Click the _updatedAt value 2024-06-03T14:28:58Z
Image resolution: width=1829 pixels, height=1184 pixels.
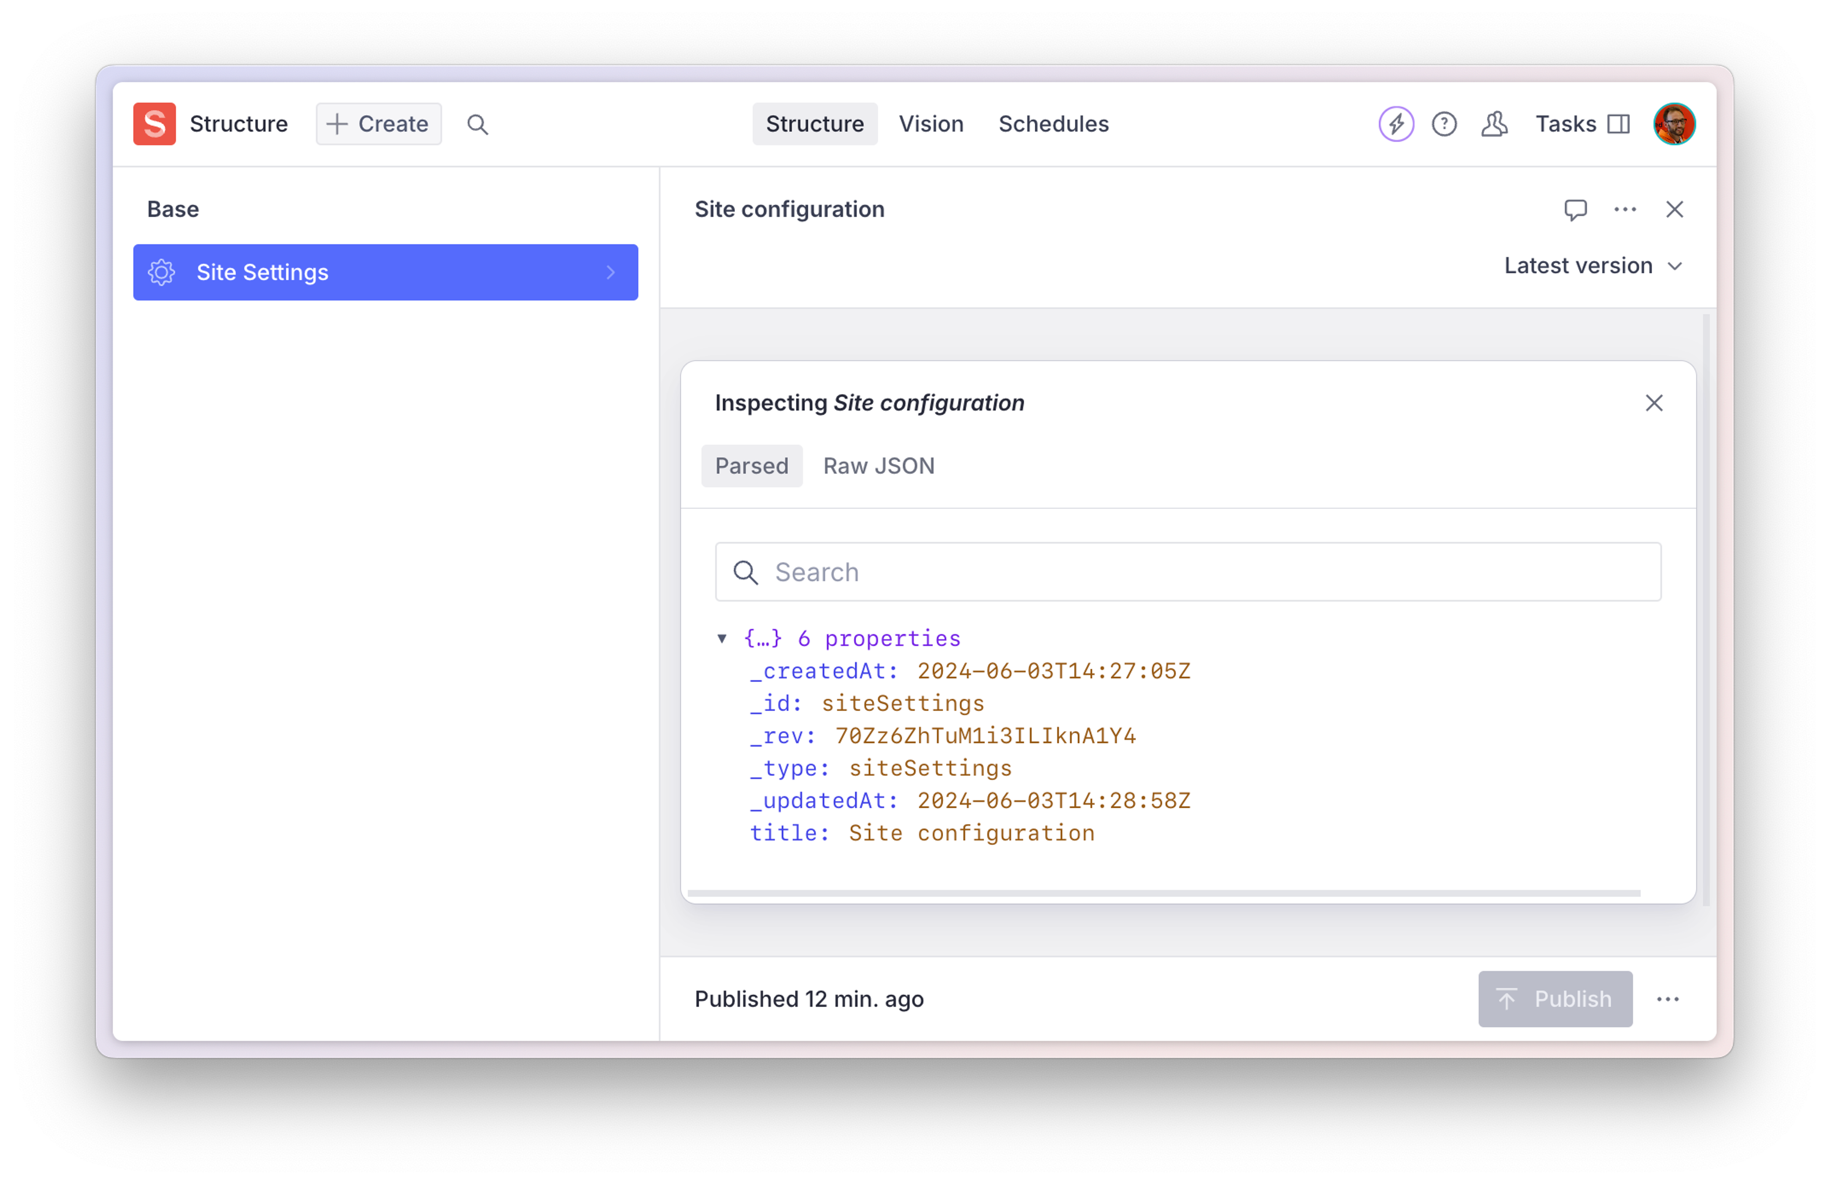point(1054,801)
